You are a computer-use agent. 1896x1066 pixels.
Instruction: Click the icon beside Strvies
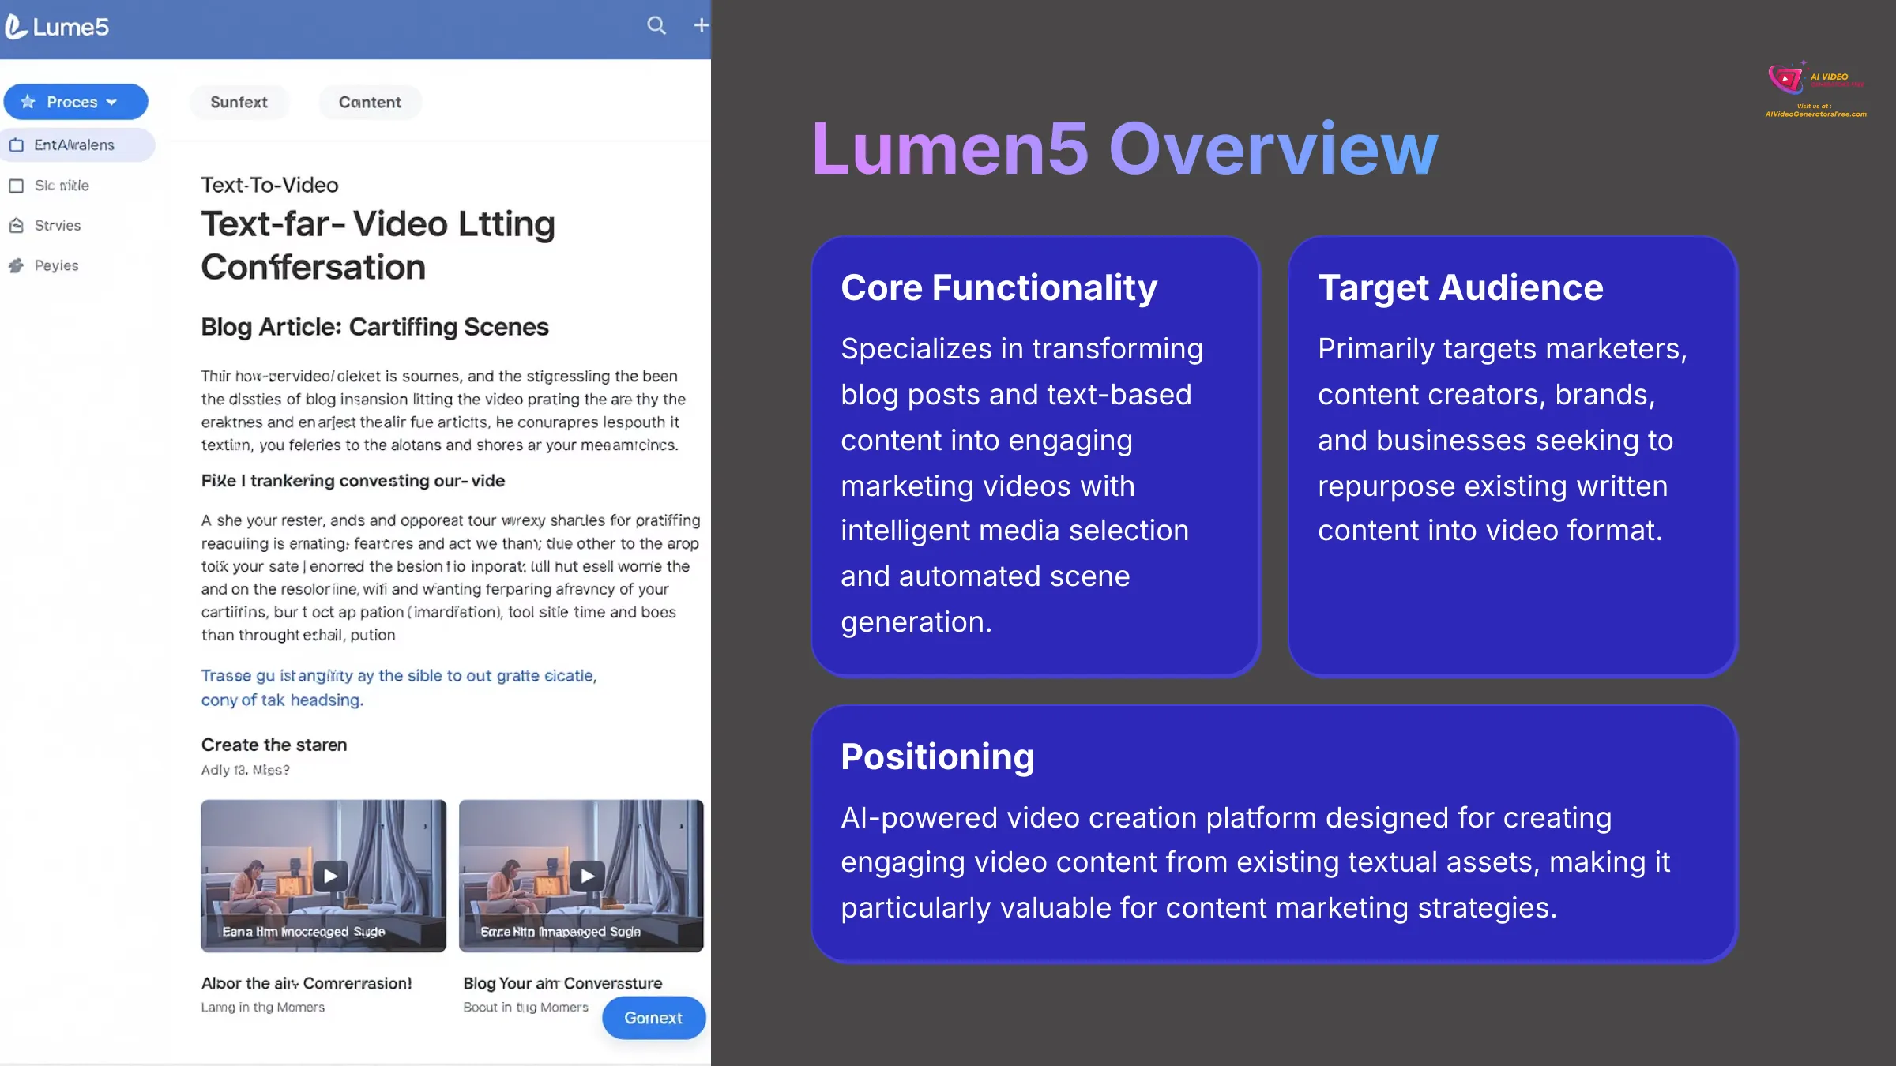(x=16, y=225)
